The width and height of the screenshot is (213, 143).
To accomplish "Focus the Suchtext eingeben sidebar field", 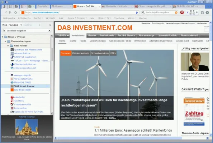I will coord(27,31).
